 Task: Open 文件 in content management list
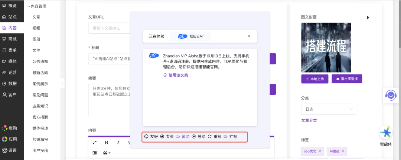[x=36, y=50]
